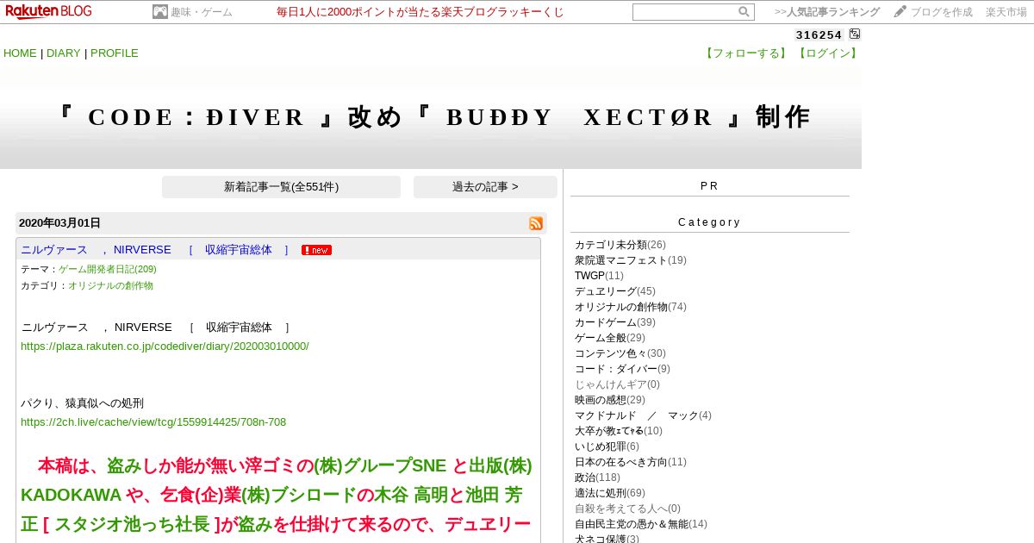Viewport: 1034px width, 543px height.
Task: Open the PROFILE menu link
Action: coord(115,53)
